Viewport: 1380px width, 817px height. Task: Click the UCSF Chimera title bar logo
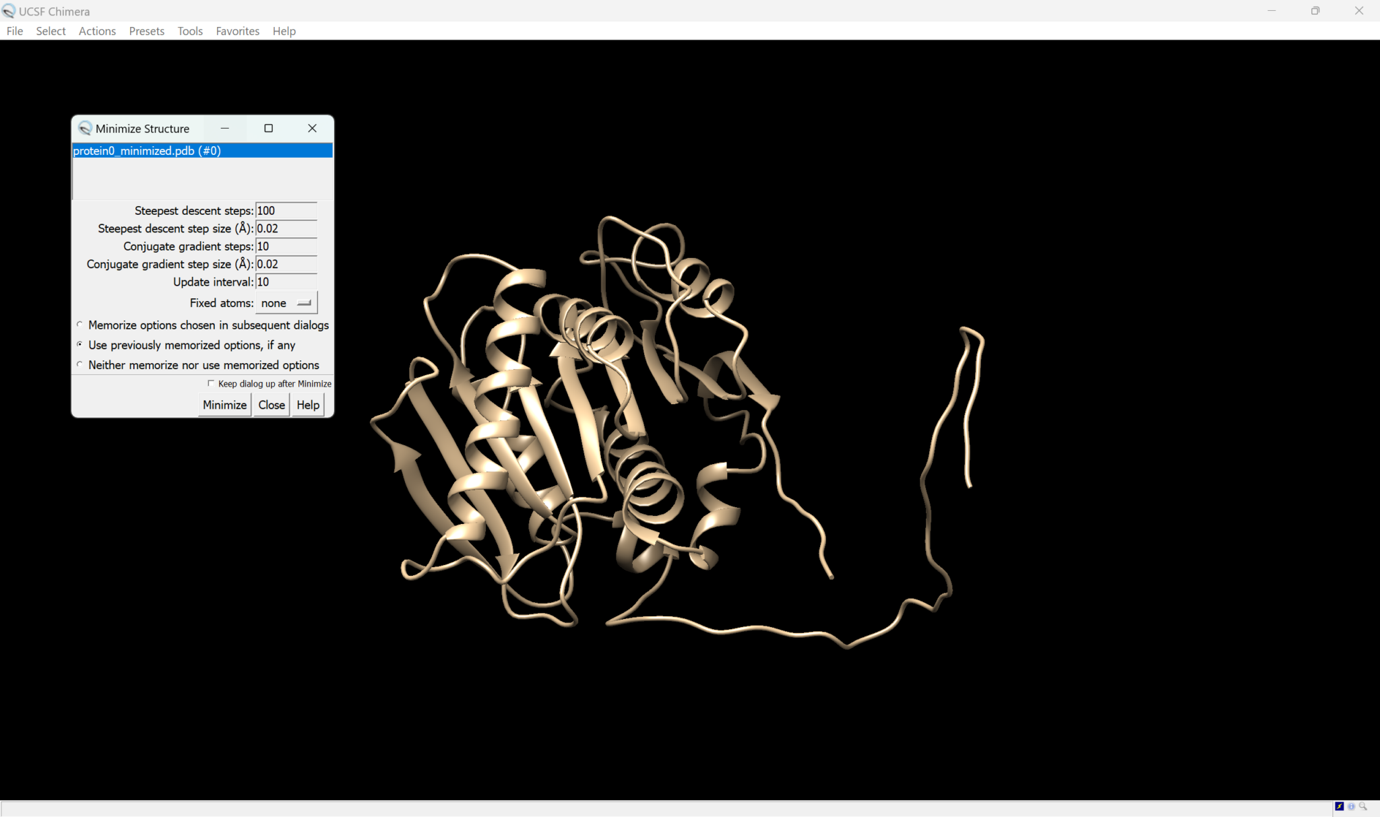9,11
